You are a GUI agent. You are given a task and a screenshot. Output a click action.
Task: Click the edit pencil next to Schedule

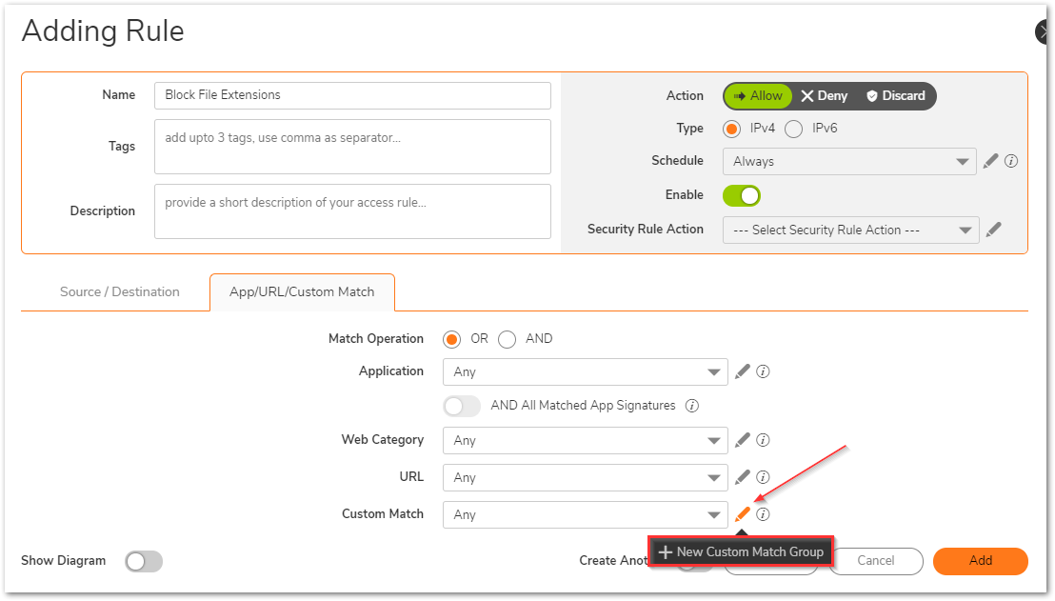point(990,161)
